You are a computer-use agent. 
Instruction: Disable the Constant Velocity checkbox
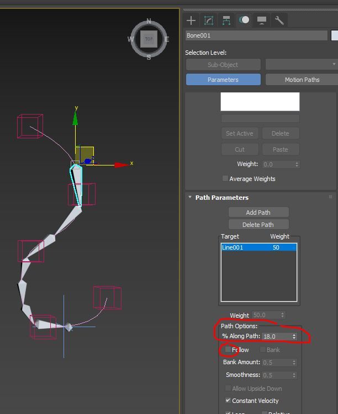(x=228, y=400)
